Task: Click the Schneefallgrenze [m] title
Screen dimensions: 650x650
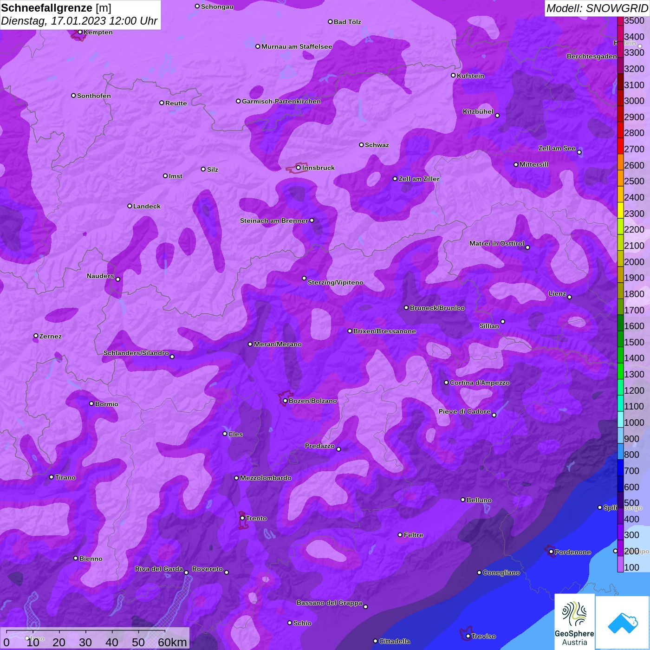Action: (56, 8)
